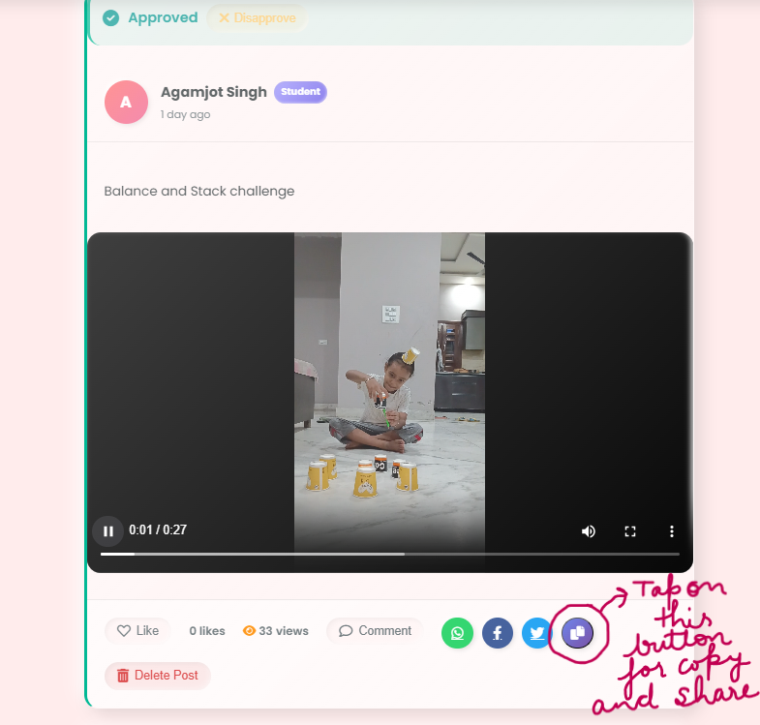Image resolution: width=760 pixels, height=725 pixels.
Task: View the 0 likes count
Action: click(x=207, y=631)
